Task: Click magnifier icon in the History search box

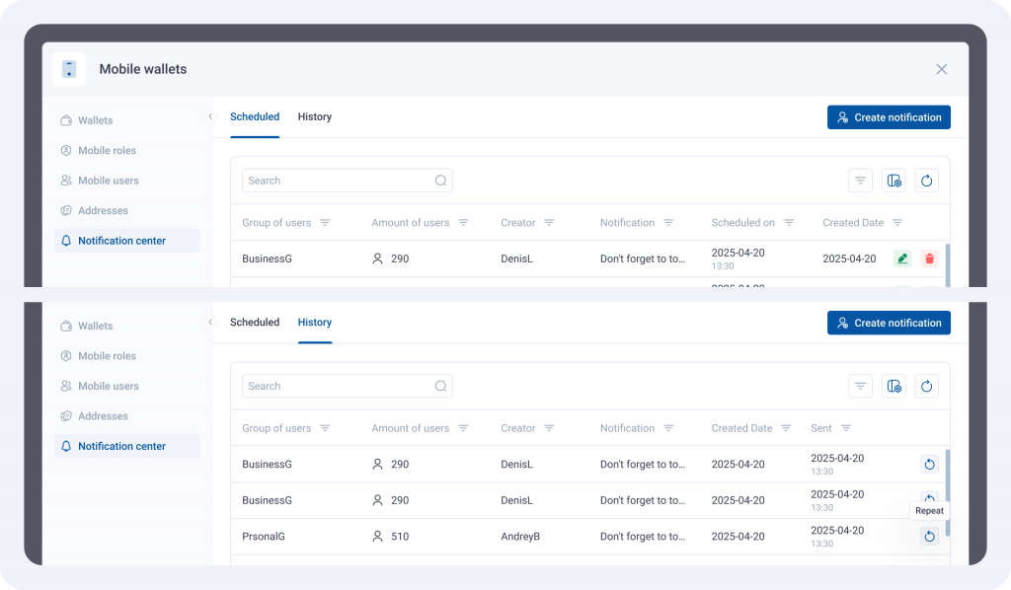Action: coord(440,386)
